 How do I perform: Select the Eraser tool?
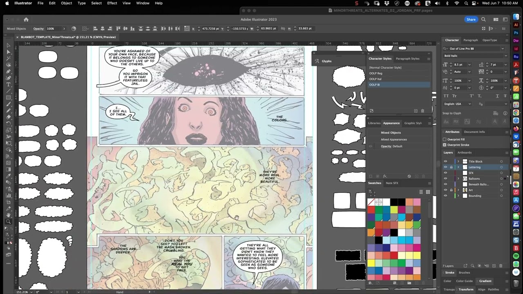coord(8,117)
